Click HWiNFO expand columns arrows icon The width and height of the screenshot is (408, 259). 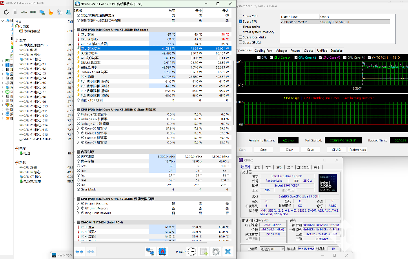pyautogui.click(x=79, y=251)
